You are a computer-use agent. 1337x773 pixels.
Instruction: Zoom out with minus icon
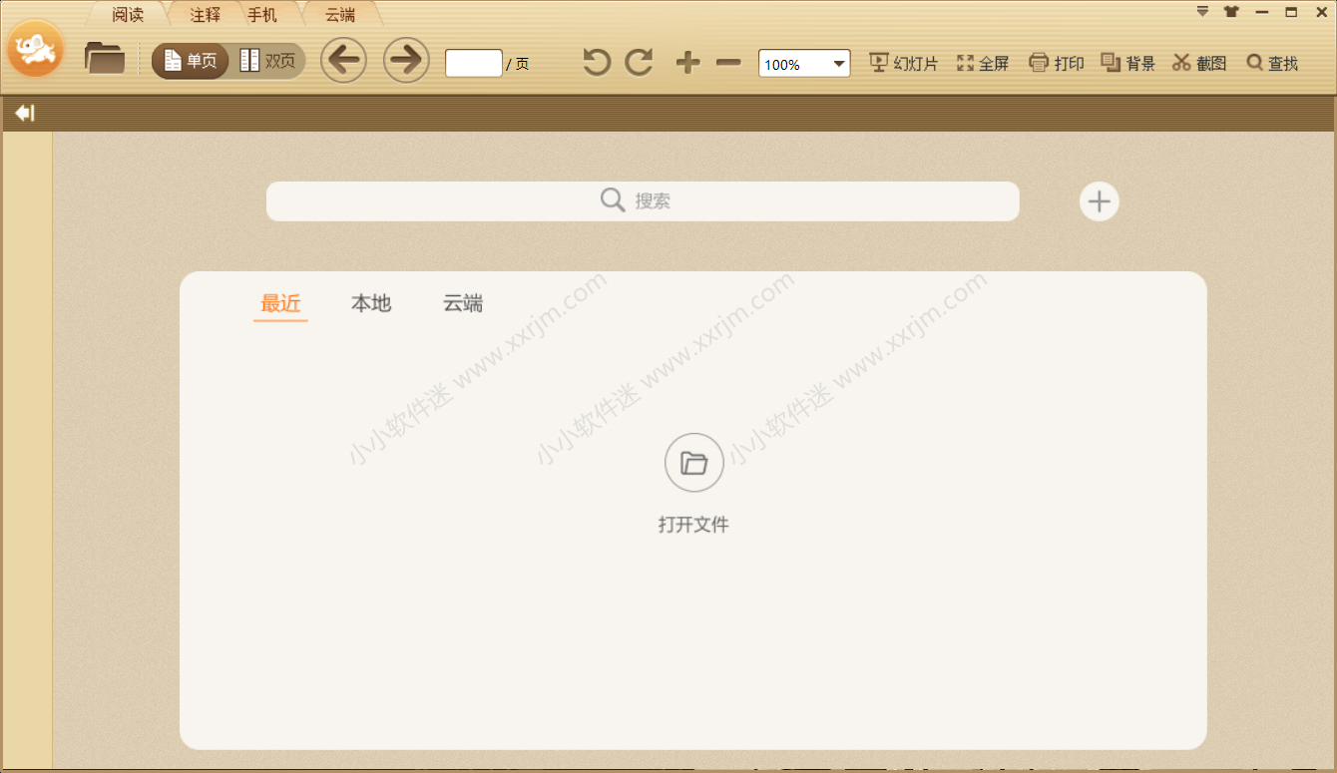coord(728,63)
